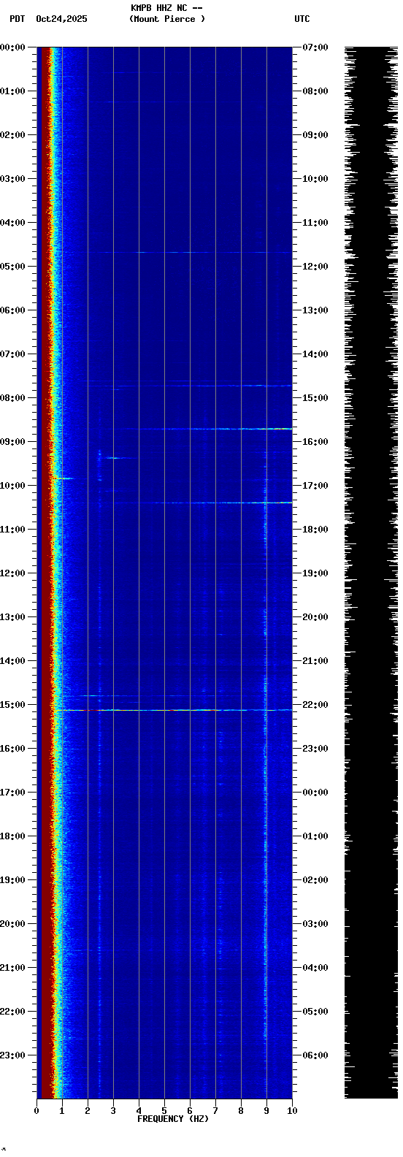
Task: Click frequency axis tick label '4'
Action: click(x=139, y=1111)
